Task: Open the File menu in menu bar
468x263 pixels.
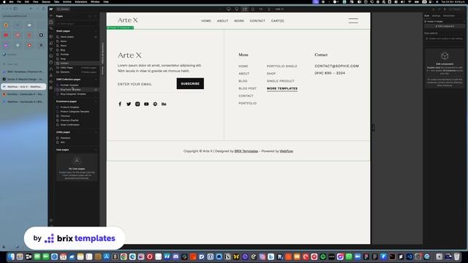Action: pyautogui.click(x=19, y=1)
